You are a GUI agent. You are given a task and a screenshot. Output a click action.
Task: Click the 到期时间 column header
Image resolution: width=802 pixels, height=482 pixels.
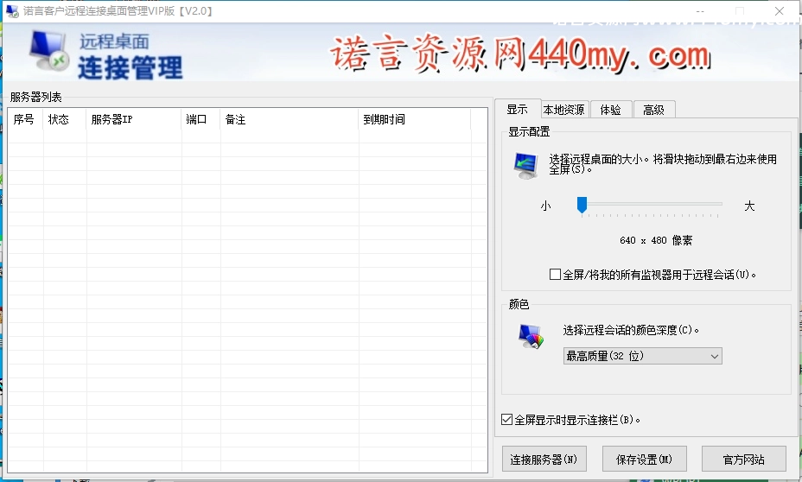click(x=415, y=120)
